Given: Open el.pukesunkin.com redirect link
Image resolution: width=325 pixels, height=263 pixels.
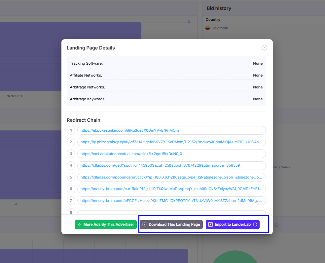Looking at the screenshot, I should (129, 130).
